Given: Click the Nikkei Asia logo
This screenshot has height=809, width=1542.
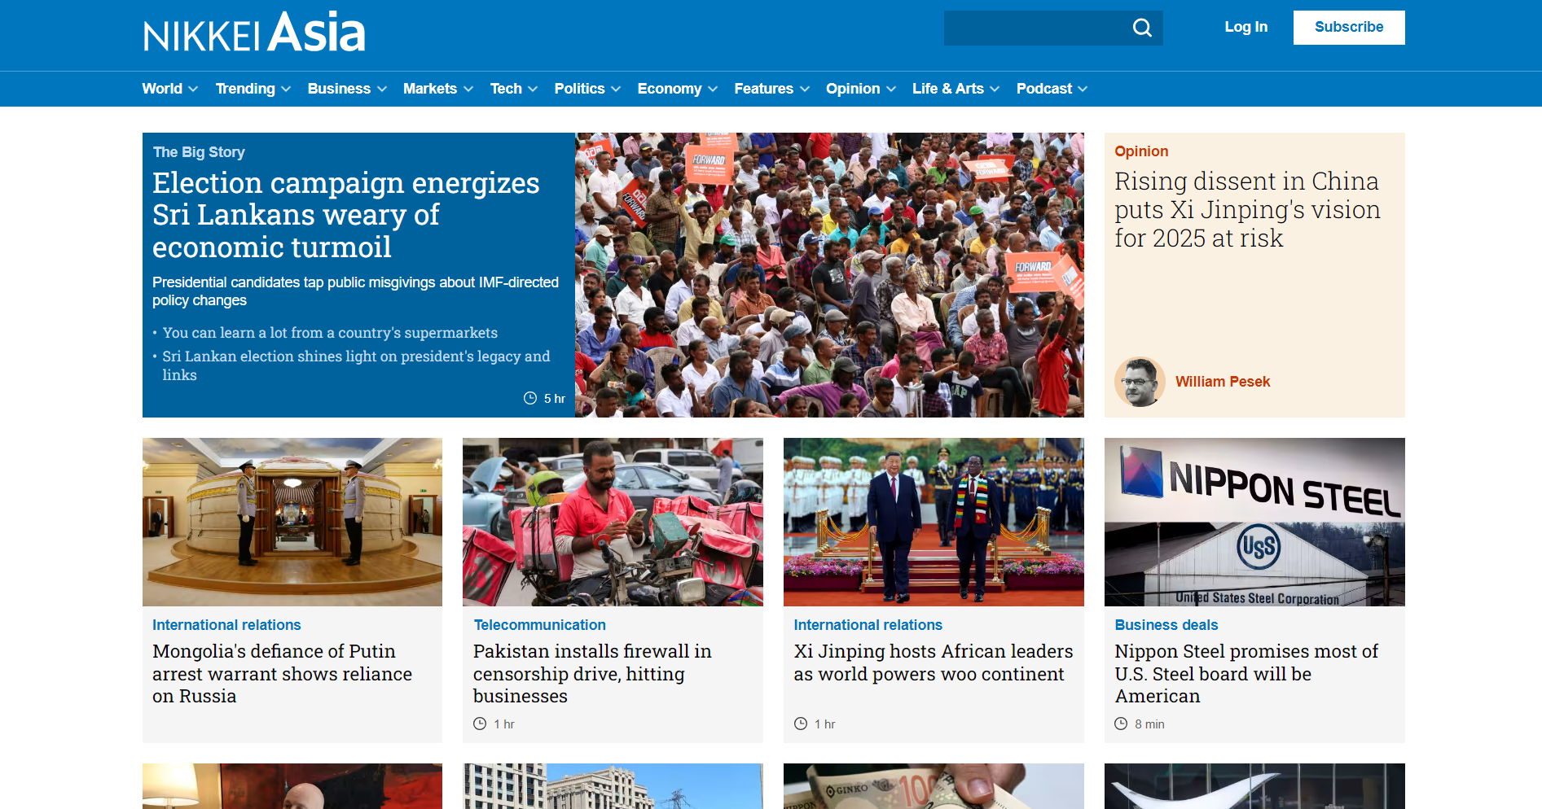Looking at the screenshot, I should click(254, 33).
